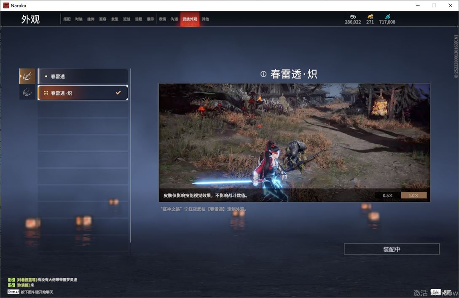Image resolution: width=459 pixels, height=298 pixels.
Task: Click the 286,022 currency amount
Action: [353, 22]
